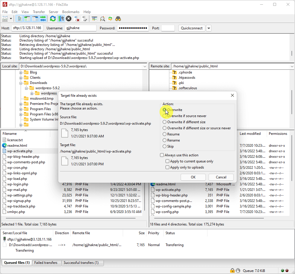Open the Local site path dropdown

tap(145, 66)
